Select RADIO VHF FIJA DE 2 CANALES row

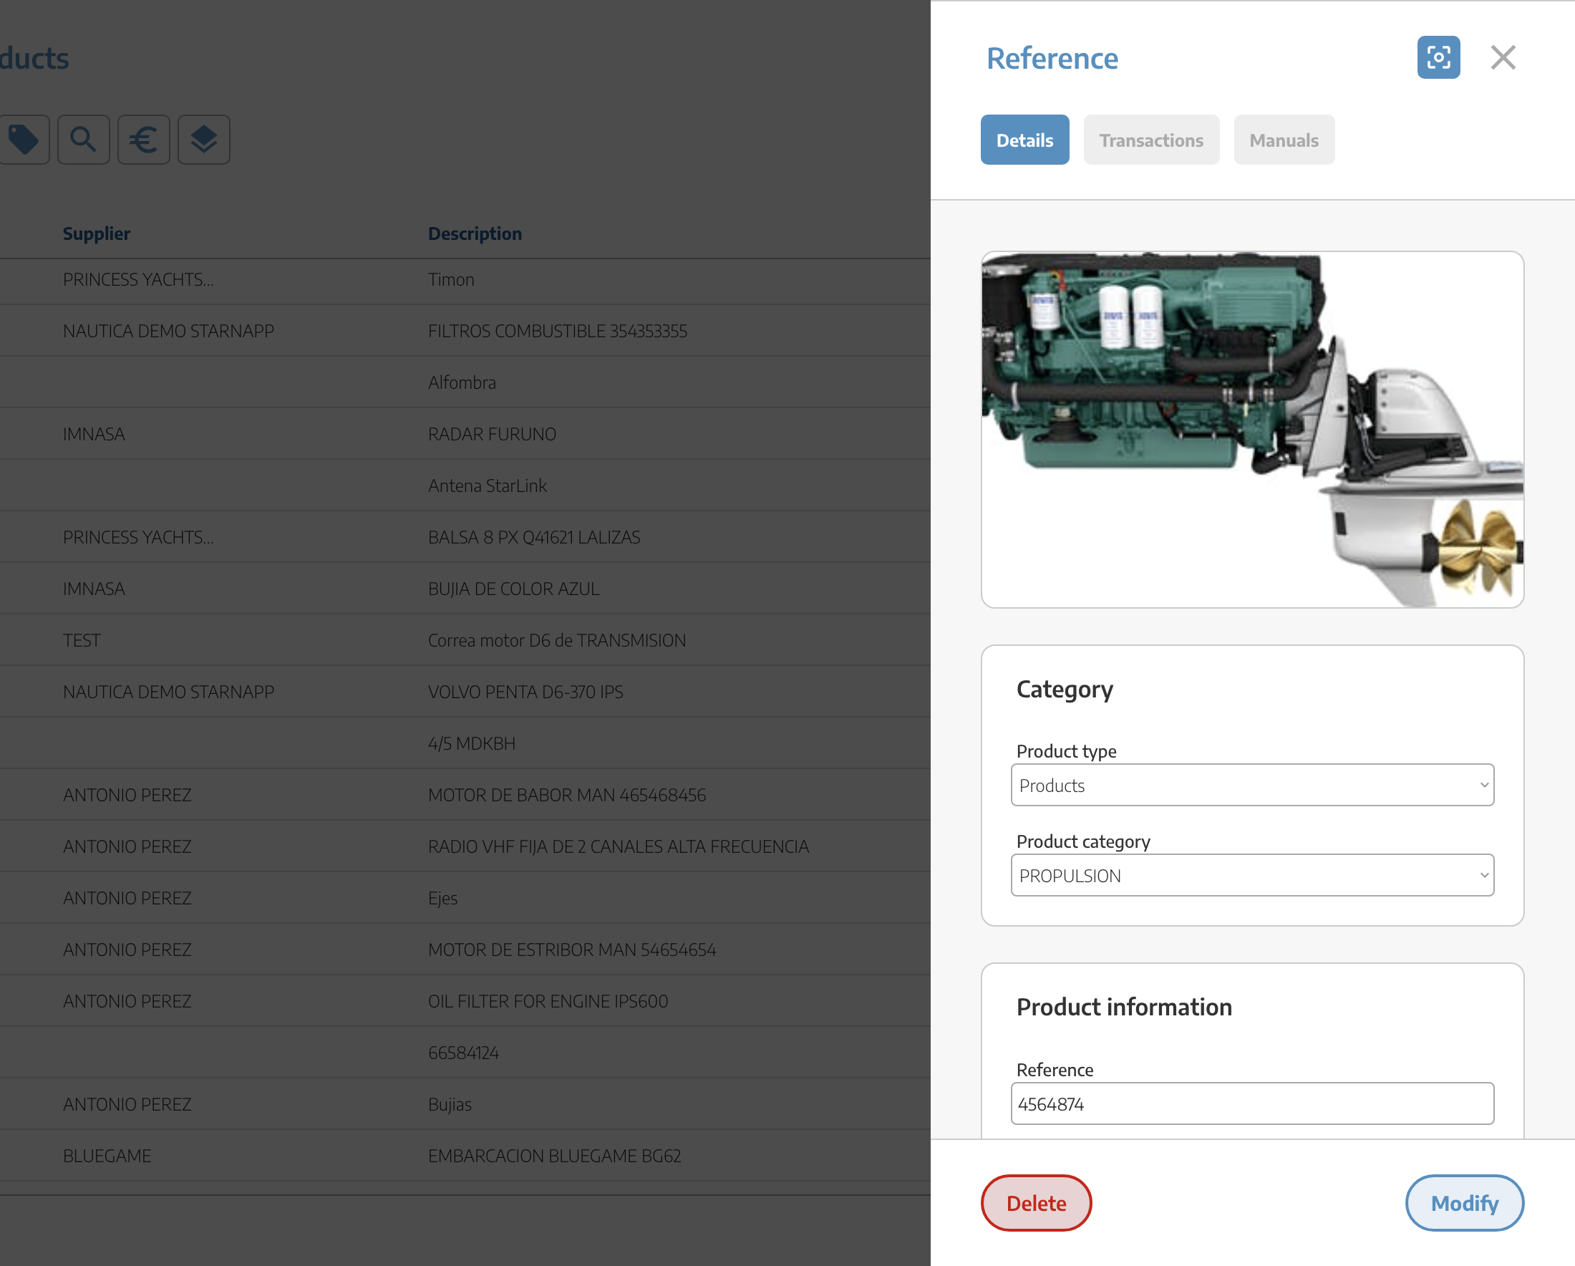click(465, 846)
